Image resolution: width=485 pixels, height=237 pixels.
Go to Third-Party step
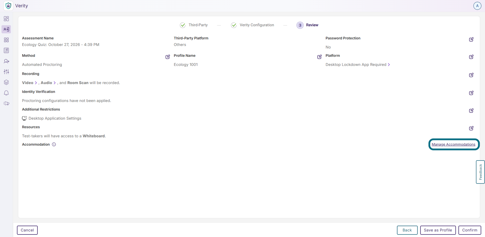click(194, 25)
